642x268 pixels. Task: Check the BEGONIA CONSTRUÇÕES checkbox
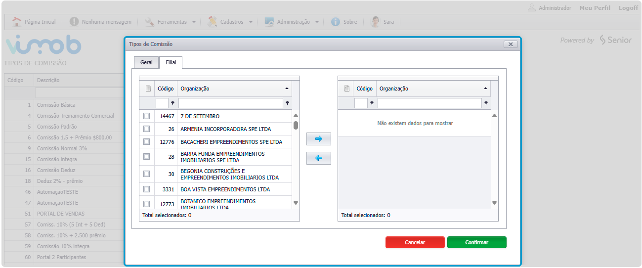click(146, 174)
